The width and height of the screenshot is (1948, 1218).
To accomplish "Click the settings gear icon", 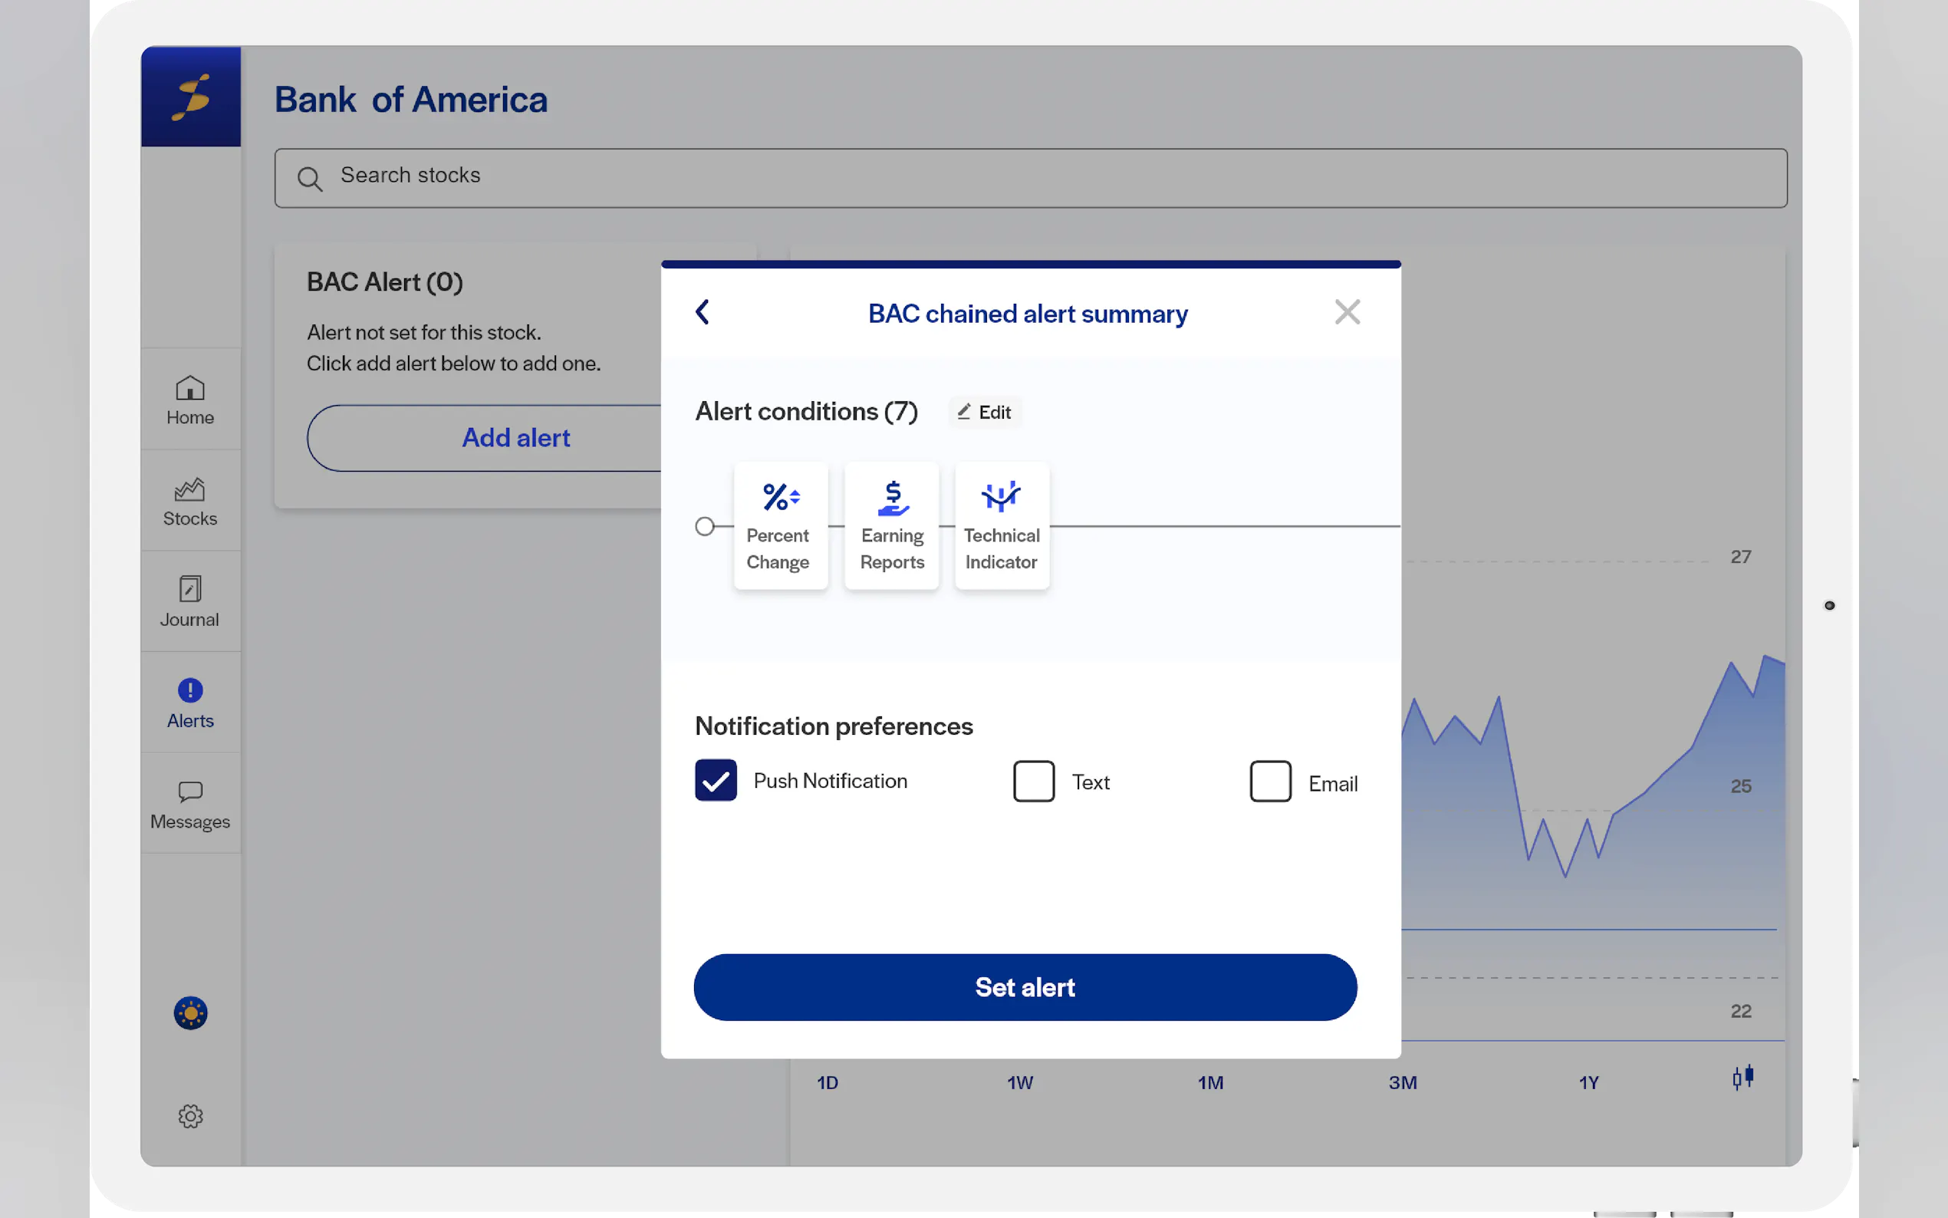I will pyautogui.click(x=190, y=1116).
